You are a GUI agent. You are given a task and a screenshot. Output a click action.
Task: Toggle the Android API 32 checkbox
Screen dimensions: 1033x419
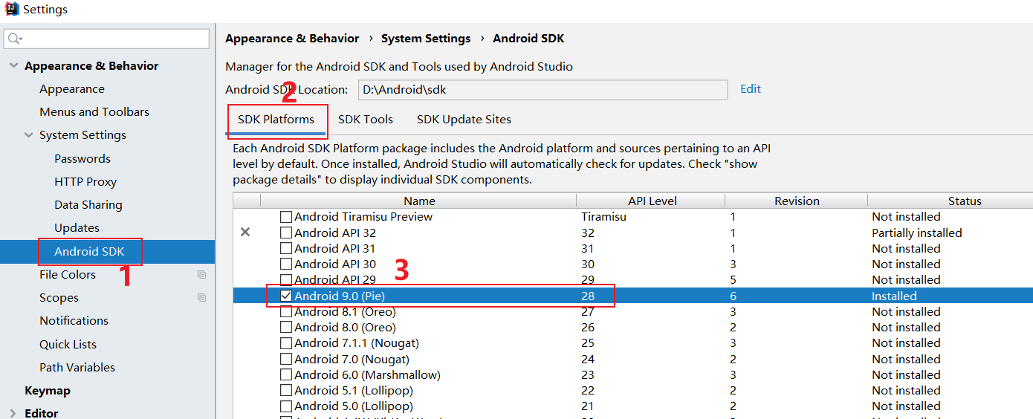coord(286,233)
